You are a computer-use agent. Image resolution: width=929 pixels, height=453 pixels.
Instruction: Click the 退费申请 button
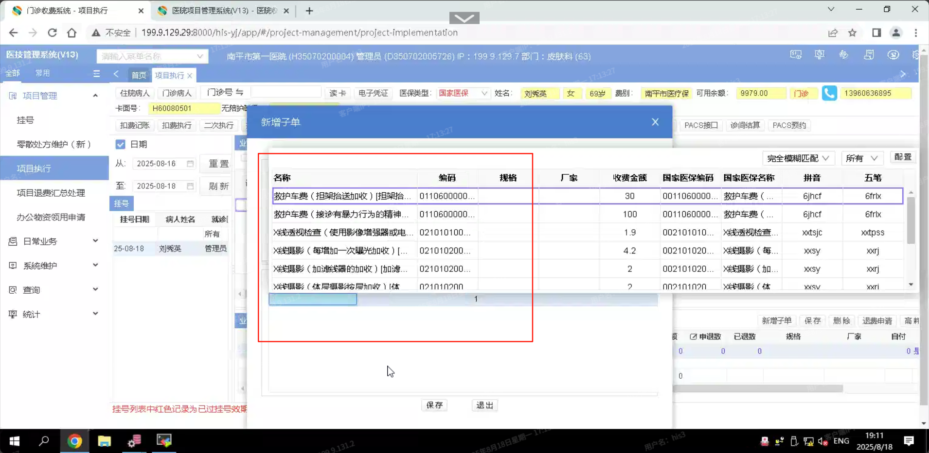point(877,321)
